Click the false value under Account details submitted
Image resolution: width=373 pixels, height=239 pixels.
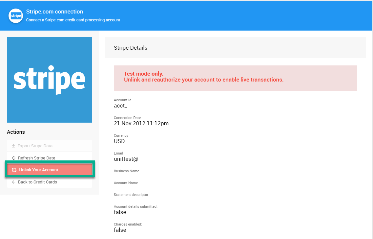[120, 212]
